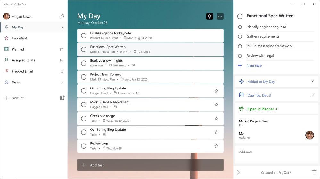Open the My Day list

(x=34, y=27)
